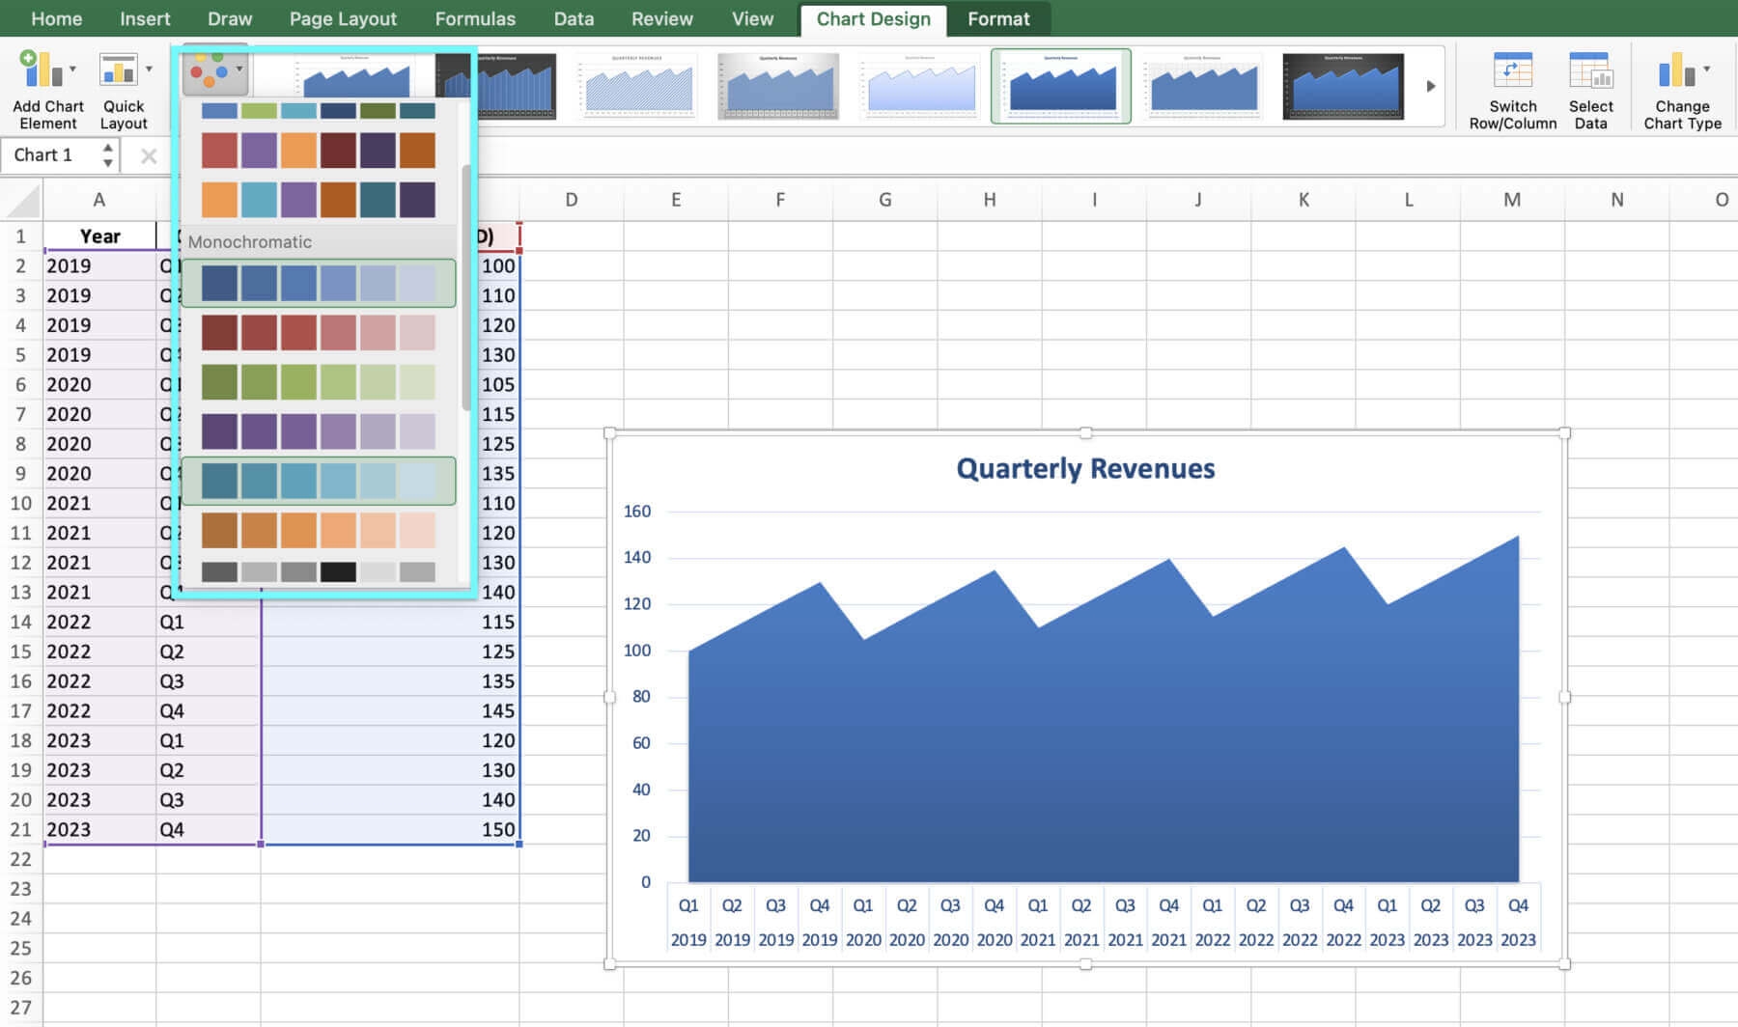The image size is (1738, 1027).
Task: Click the select-all corner triangle
Action: 23,201
